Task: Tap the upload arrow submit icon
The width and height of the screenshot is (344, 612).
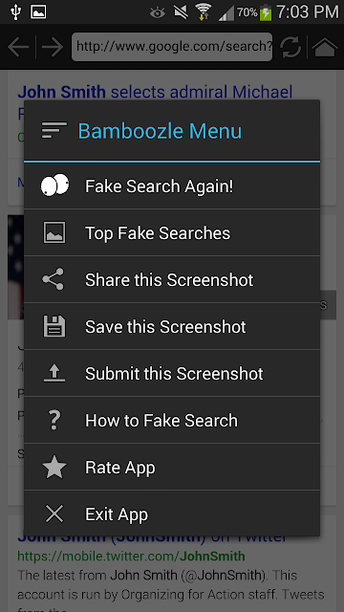Action: [x=54, y=373]
